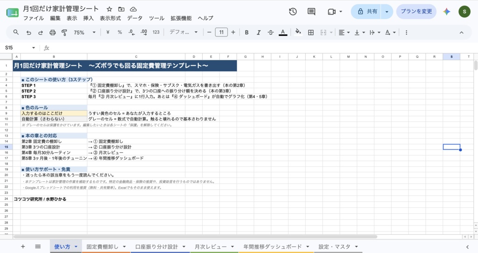478x253 pixels.
Task: Open the Gemini sparkle icon
Action: [x=447, y=12]
